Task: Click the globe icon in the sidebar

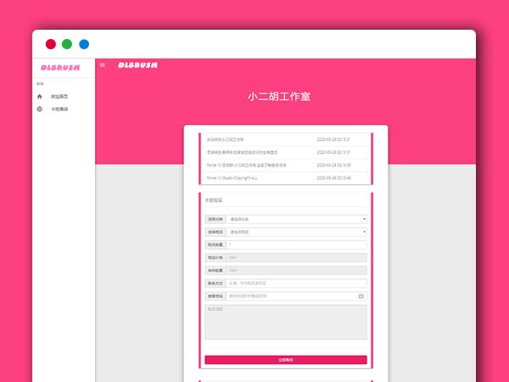Action: [40, 110]
